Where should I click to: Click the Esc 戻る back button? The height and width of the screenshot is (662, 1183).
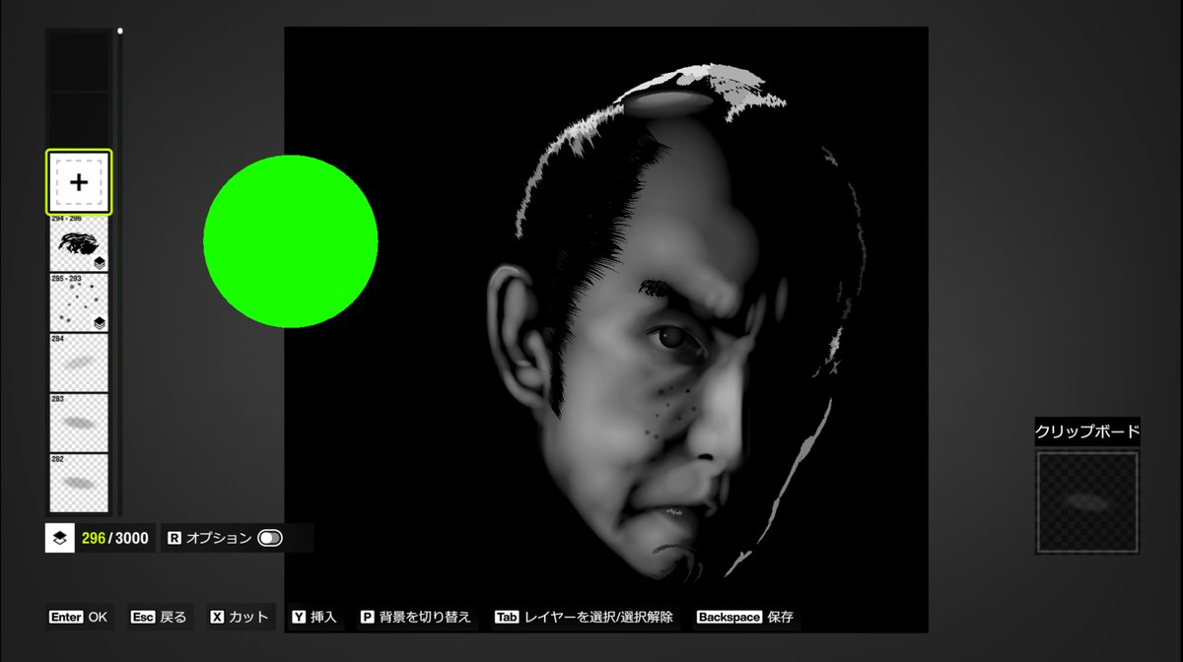159,618
